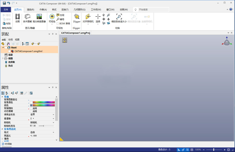Image resolution: width=235 pixels, height=152 pixels.
Task: Collapse the 常规 property group
Action: [2, 97]
